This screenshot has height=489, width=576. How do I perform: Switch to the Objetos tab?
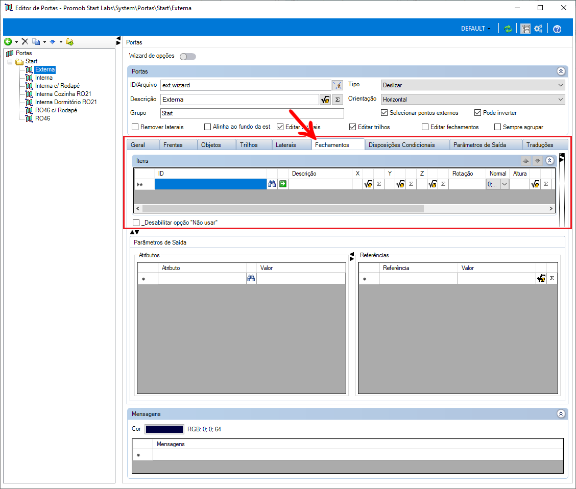[x=217, y=145]
